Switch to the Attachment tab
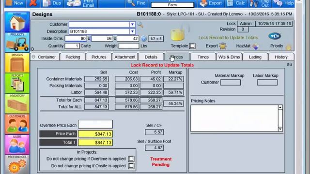This screenshot has width=310, height=174. tap(125, 57)
